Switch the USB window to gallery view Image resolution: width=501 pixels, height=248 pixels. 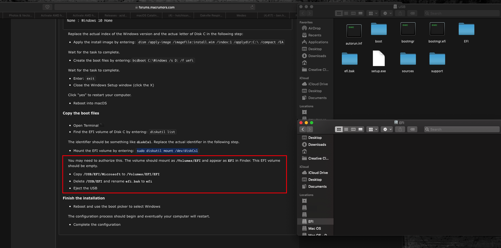[360, 13]
